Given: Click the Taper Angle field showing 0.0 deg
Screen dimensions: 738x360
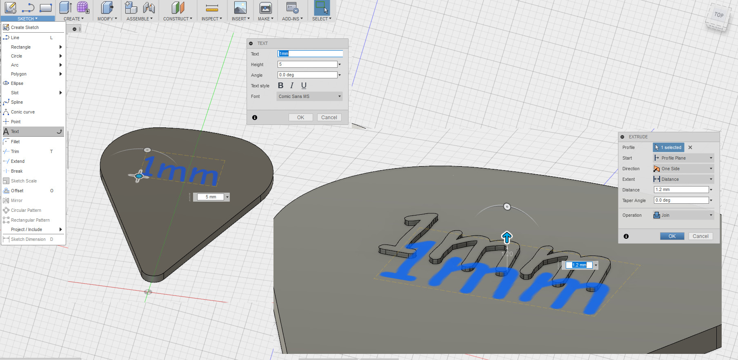Looking at the screenshot, I should pyautogui.click(x=681, y=200).
